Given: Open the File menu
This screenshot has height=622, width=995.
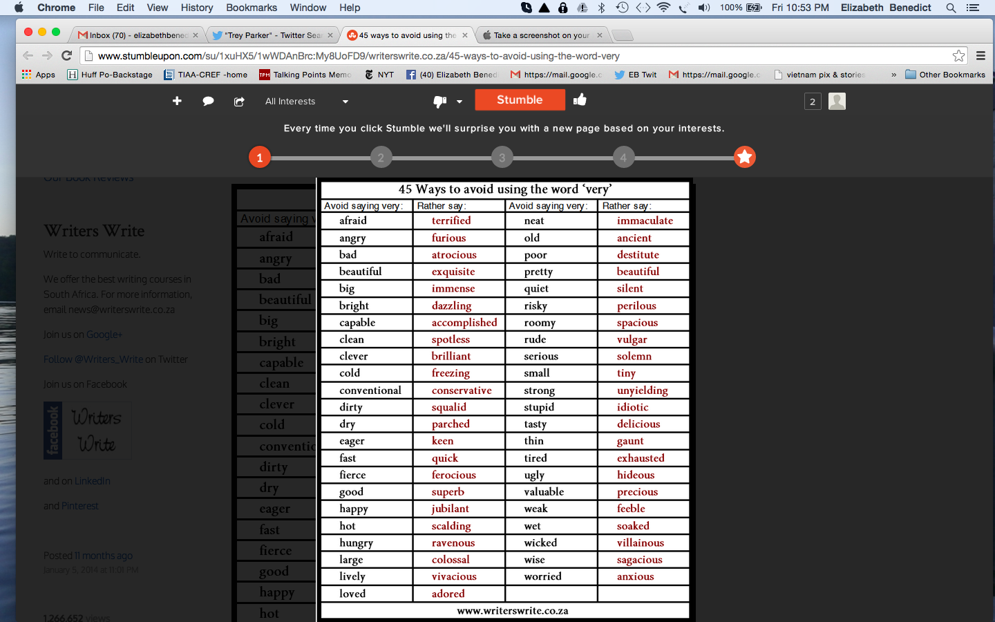Looking at the screenshot, I should click(x=96, y=8).
